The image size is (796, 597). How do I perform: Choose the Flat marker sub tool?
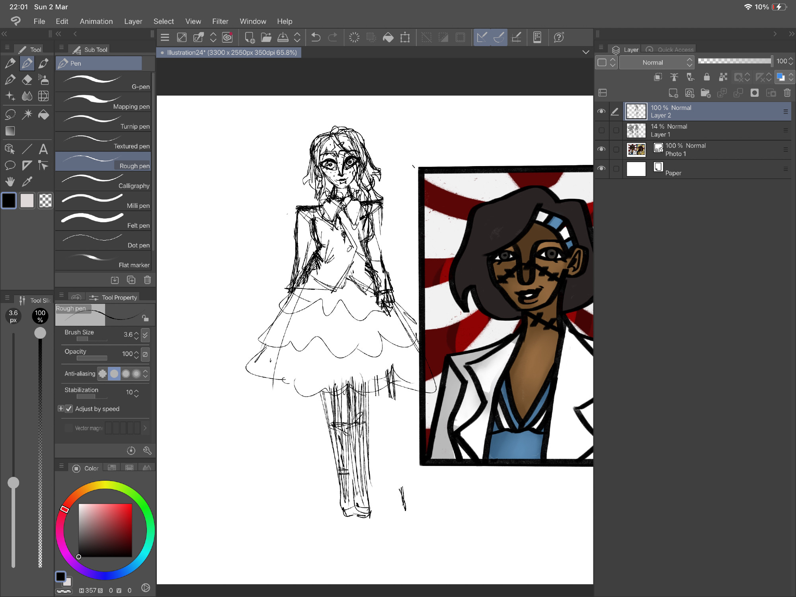[x=103, y=260]
